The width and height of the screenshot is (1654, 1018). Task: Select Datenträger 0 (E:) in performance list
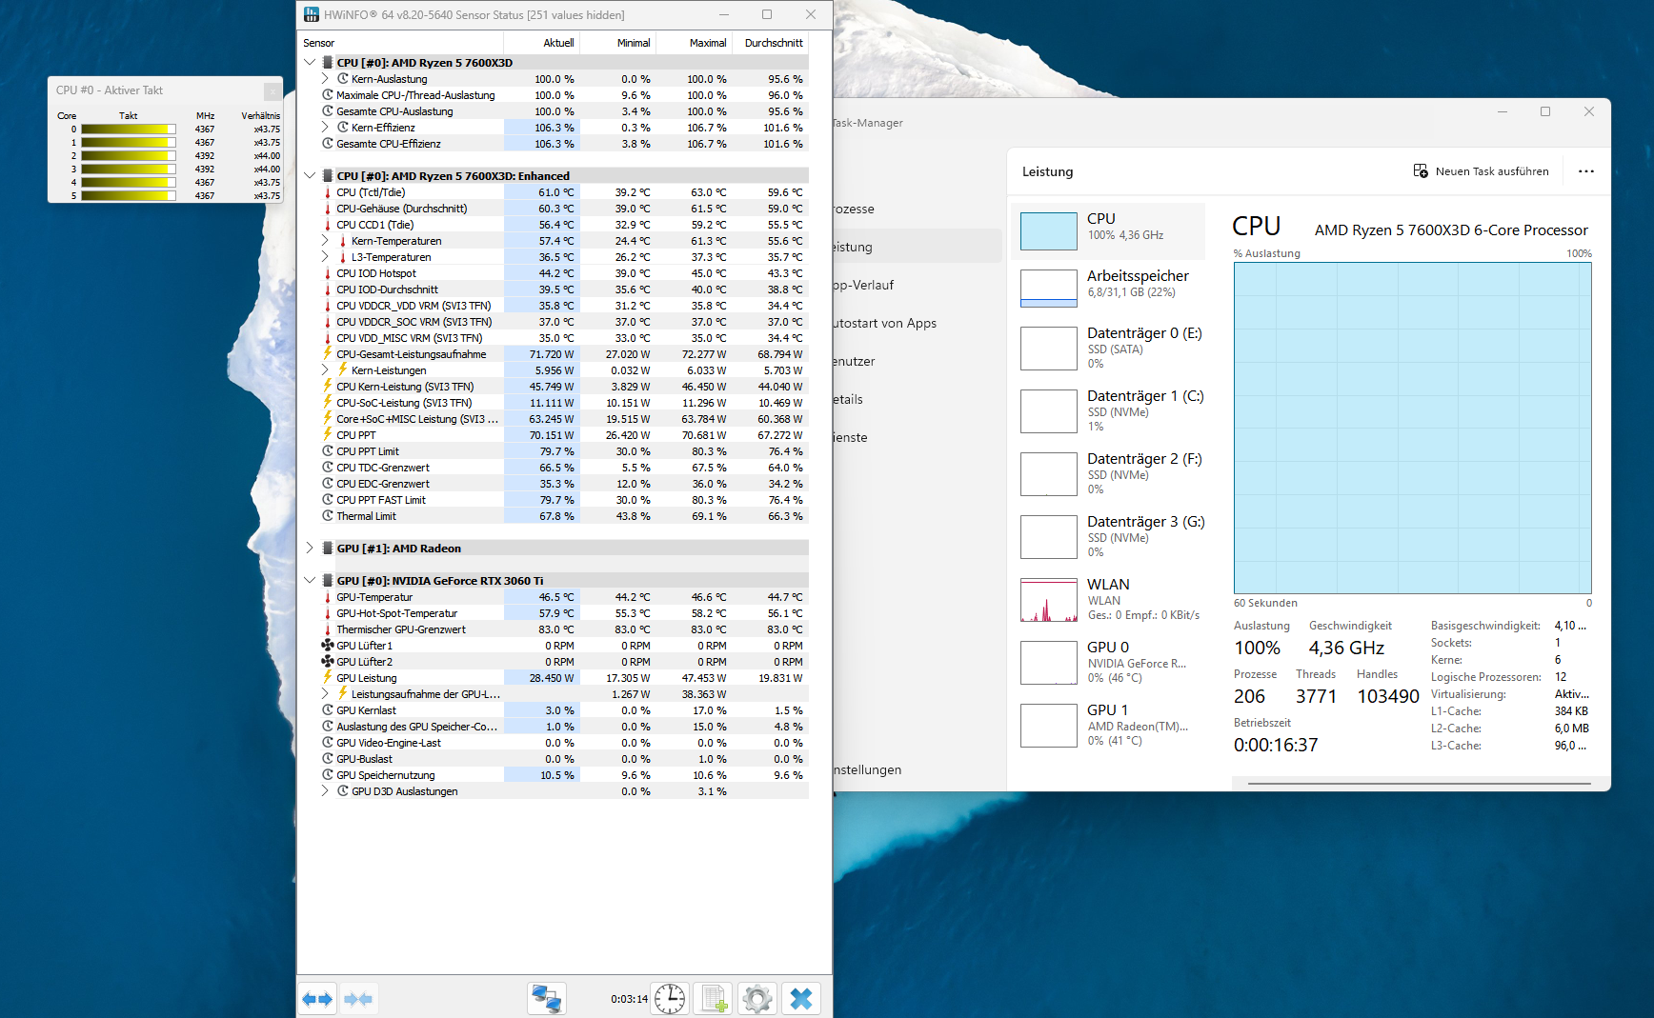click(1108, 348)
